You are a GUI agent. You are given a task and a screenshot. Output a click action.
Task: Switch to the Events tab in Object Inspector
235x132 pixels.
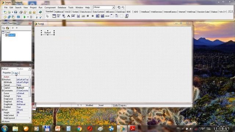[x=15, y=73]
